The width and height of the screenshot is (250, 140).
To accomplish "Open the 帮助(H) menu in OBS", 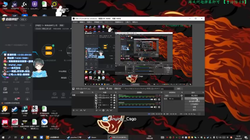I will pos(135,22).
